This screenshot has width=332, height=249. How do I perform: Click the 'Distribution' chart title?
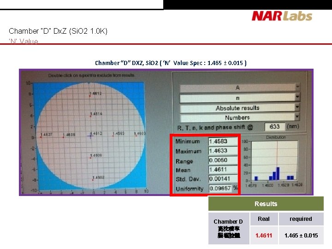tap(276, 137)
